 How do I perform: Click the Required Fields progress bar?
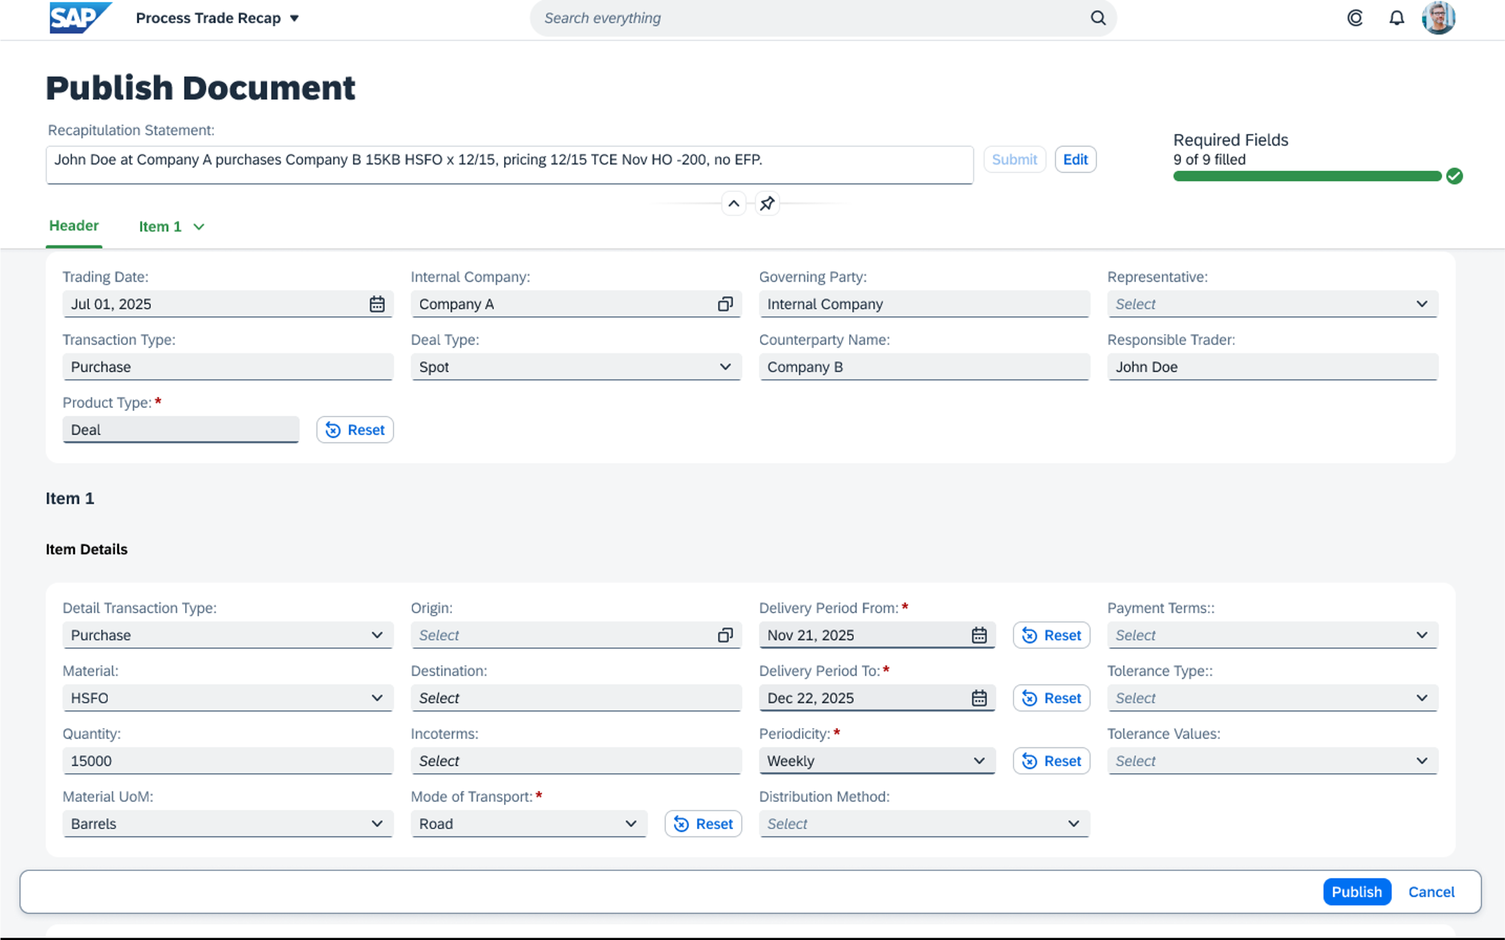1307,176
